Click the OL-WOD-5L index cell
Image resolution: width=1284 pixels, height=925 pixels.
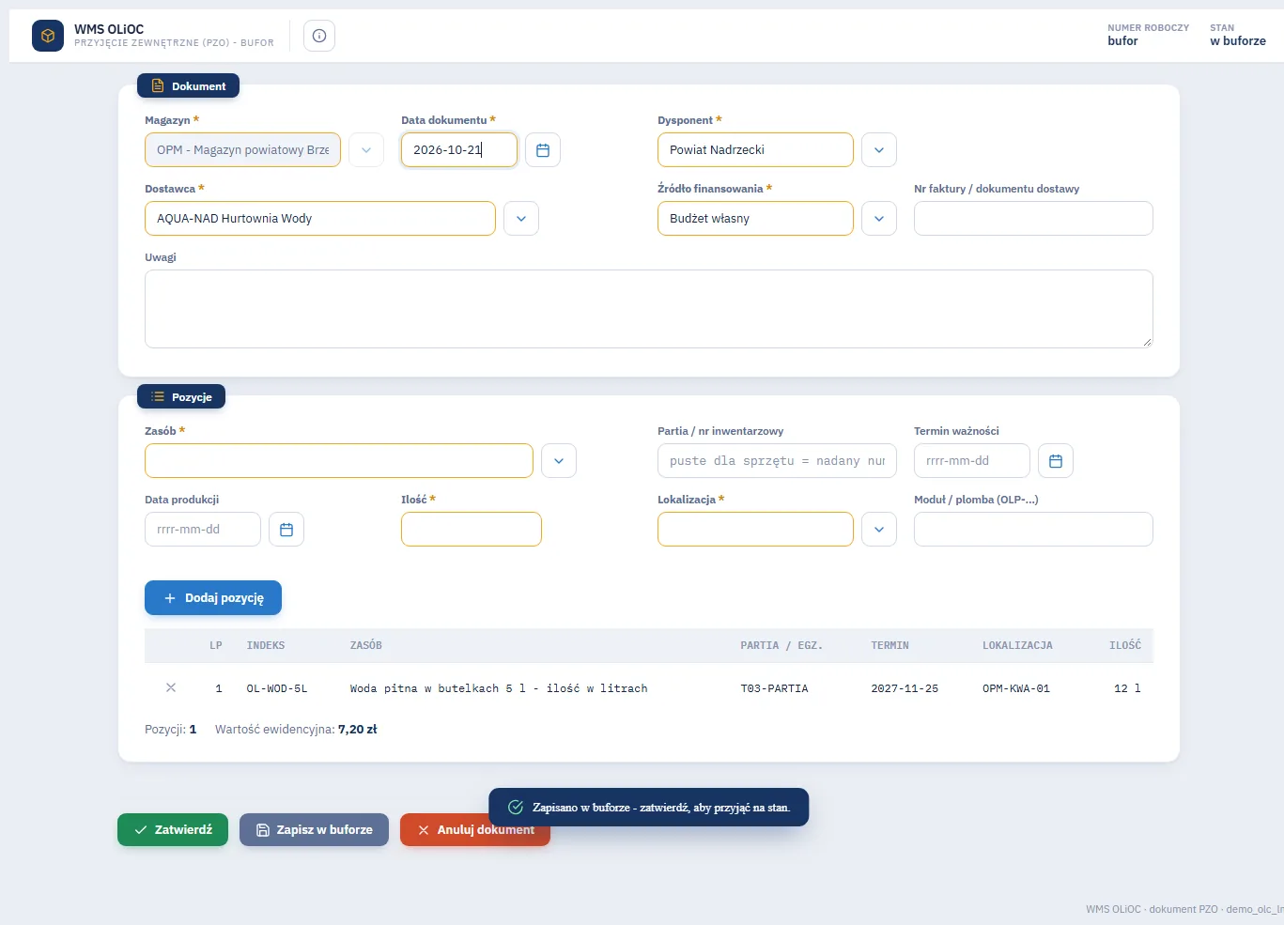[x=277, y=689]
